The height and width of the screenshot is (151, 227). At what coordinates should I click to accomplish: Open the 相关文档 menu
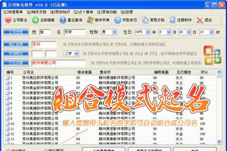pos(36,12)
